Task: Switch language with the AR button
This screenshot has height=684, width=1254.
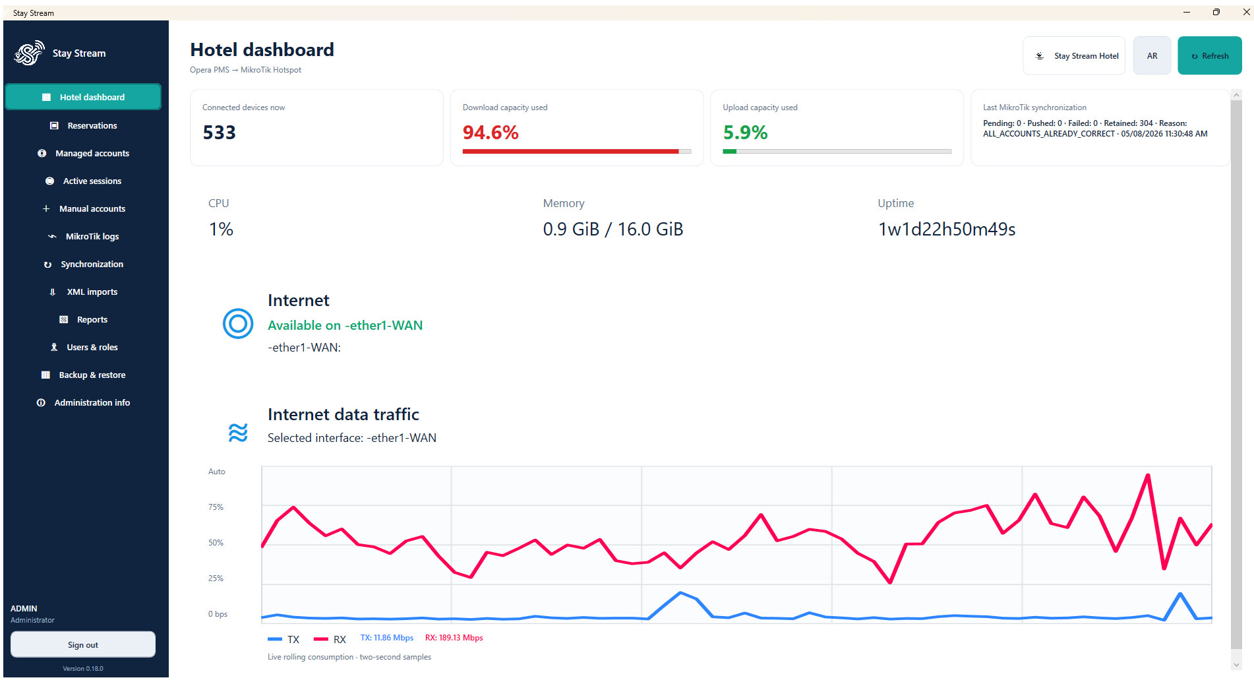Action: 1152,56
